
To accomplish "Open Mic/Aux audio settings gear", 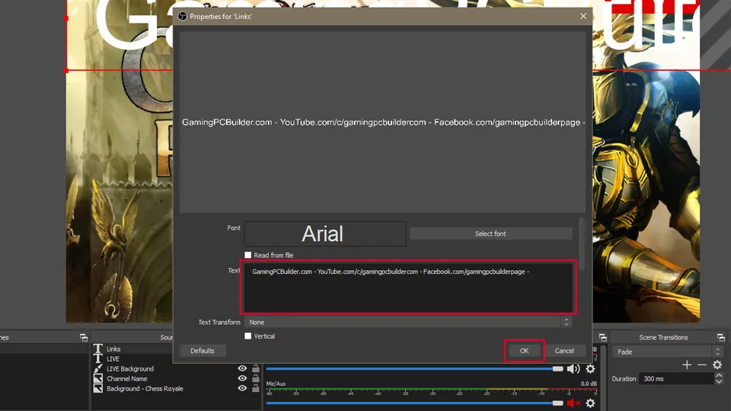I will (x=590, y=403).
